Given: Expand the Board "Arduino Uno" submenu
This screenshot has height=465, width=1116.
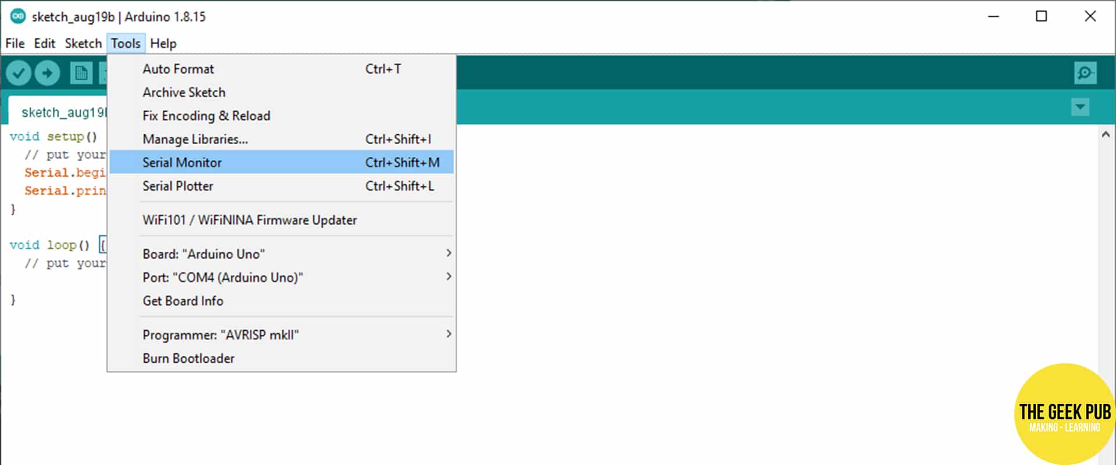Looking at the screenshot, I should pos(281,254).
